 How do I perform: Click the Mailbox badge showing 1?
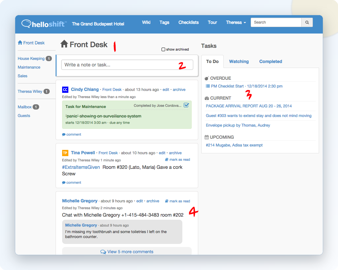tap(36, 107)
